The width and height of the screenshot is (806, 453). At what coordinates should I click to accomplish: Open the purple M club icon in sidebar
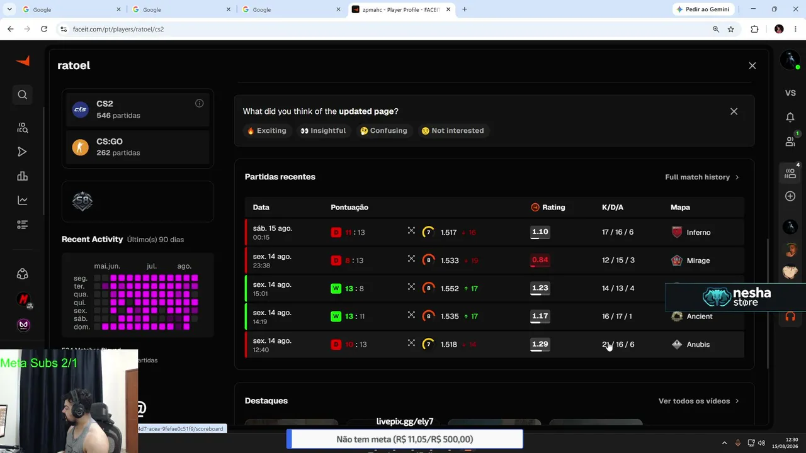point(23,325)
